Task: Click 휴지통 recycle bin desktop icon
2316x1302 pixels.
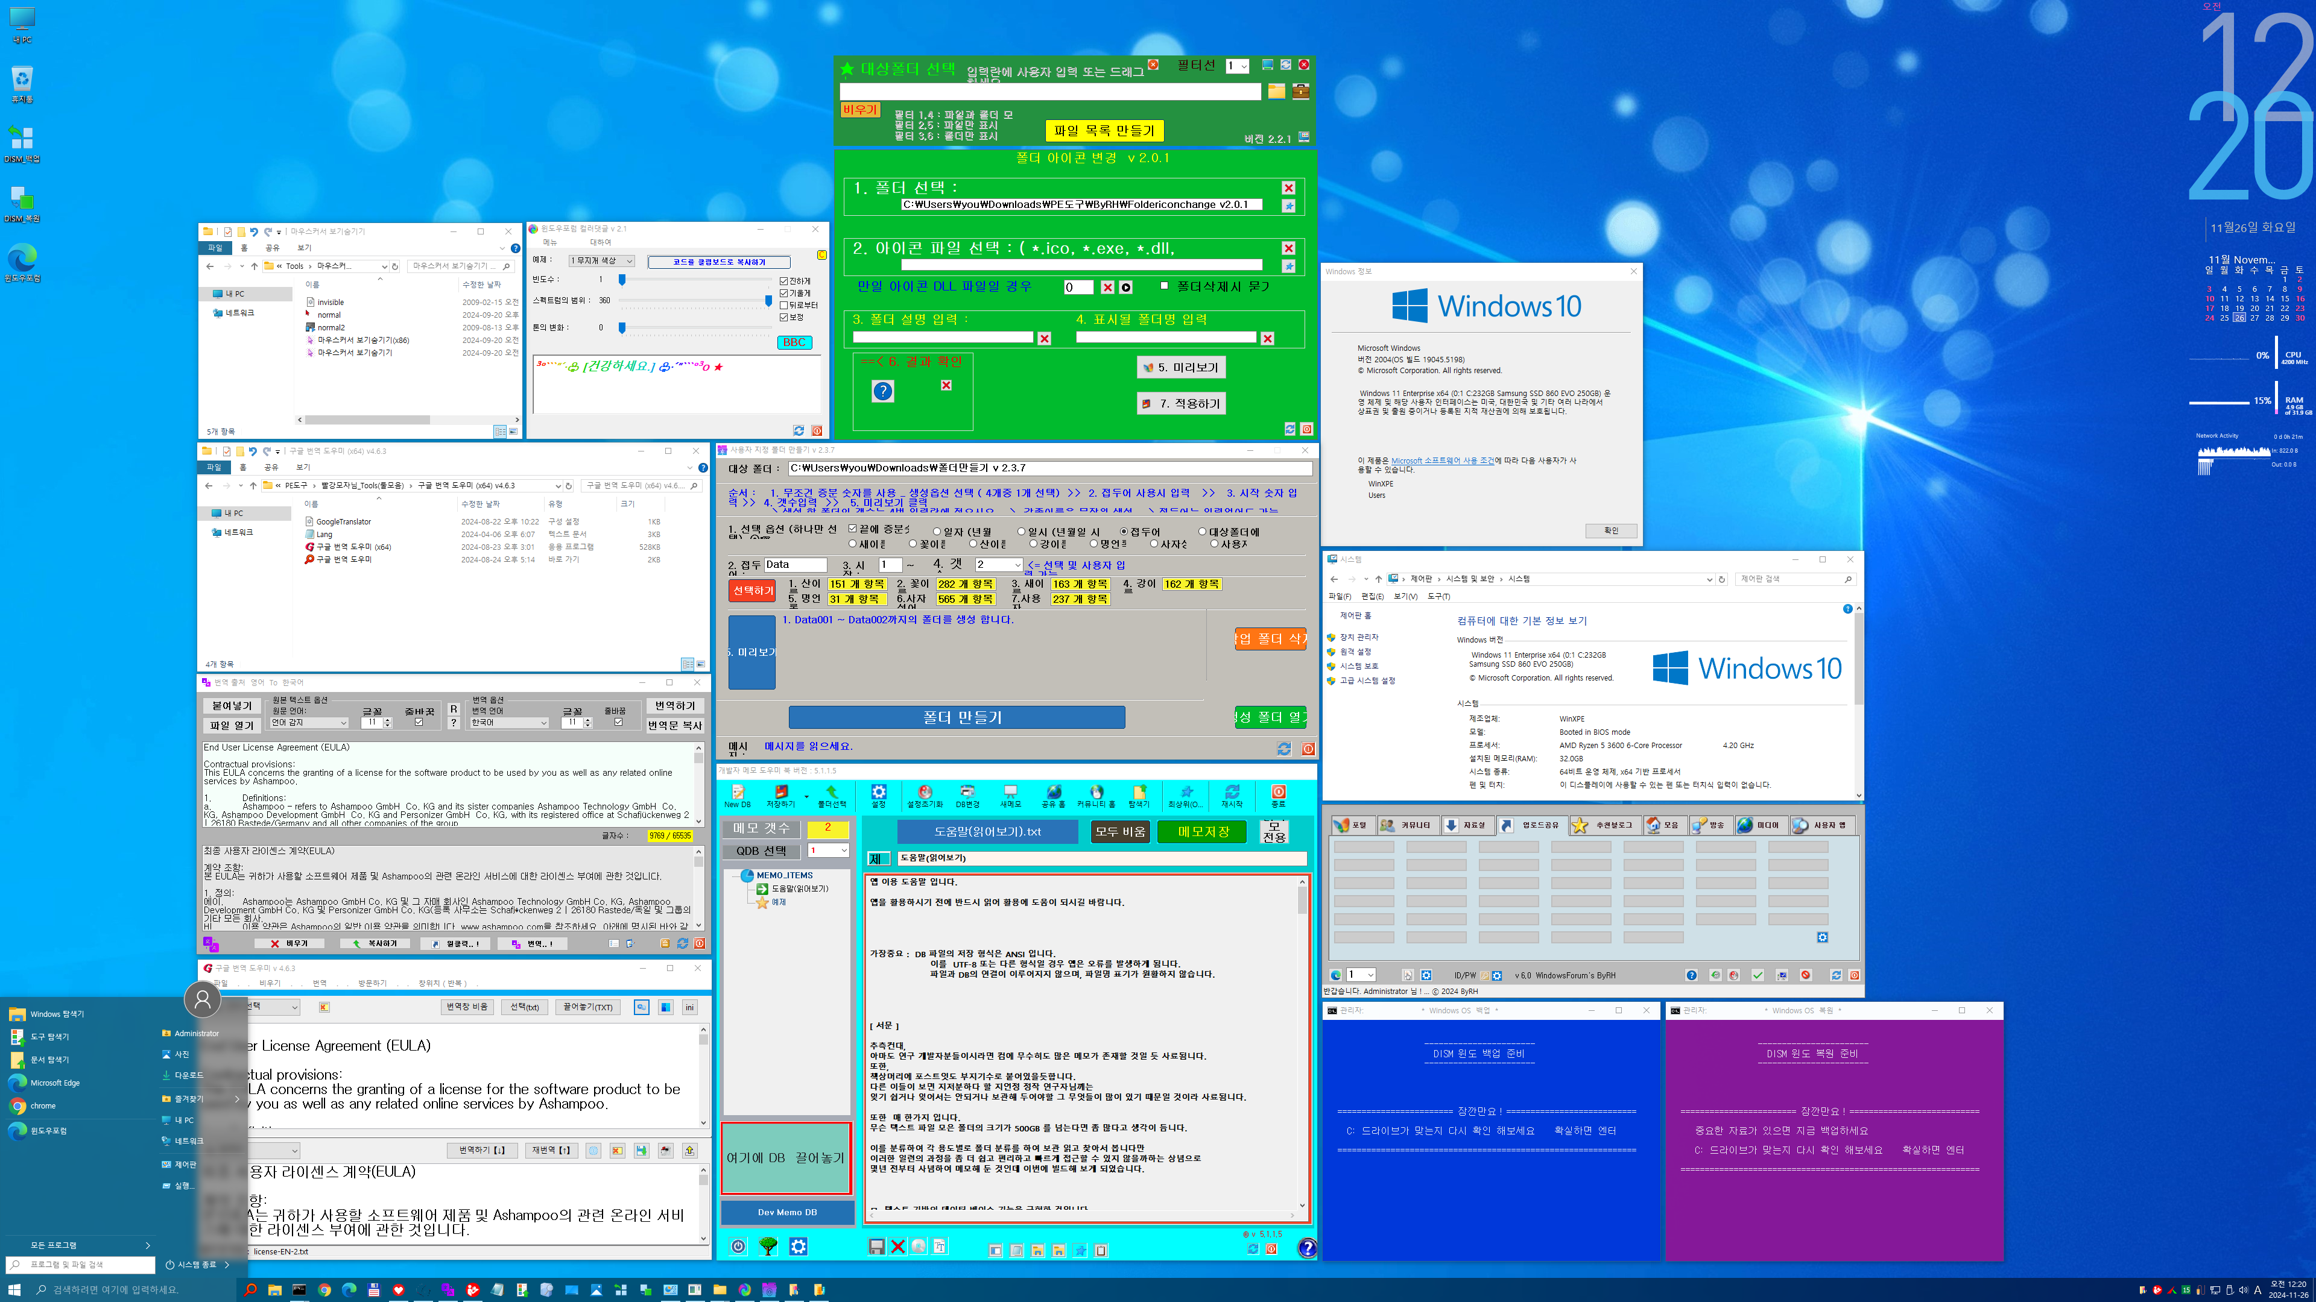Action: [22, 84]
